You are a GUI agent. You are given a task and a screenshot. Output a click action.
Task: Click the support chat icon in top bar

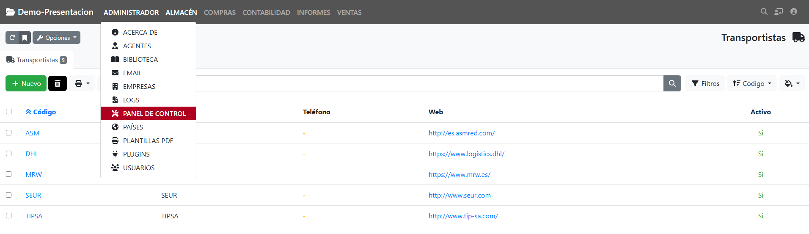779,12
